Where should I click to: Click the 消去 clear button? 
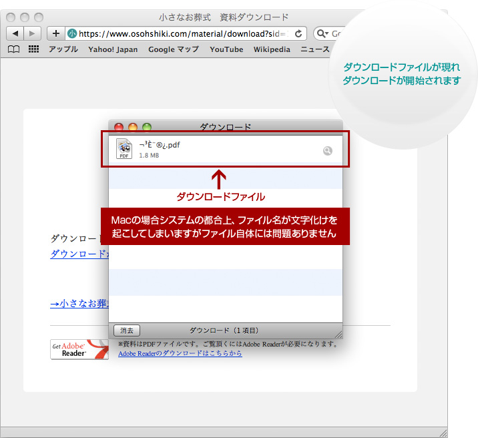click(x=127, y=331)
